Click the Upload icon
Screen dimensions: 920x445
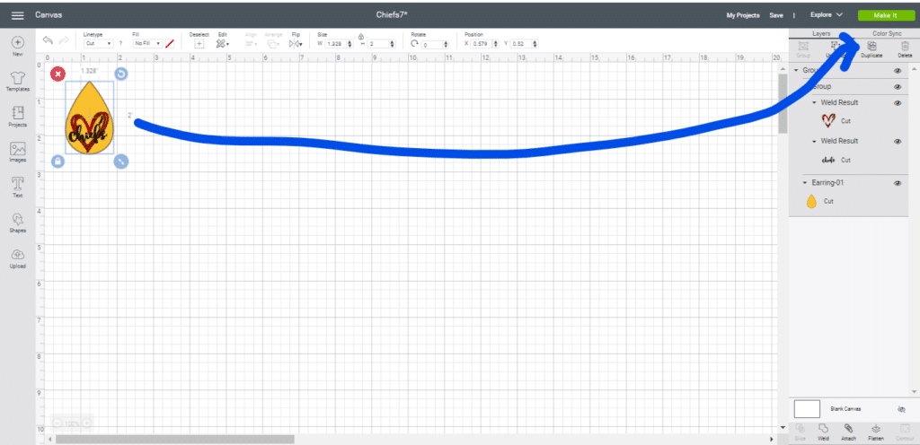pos(17,257)
